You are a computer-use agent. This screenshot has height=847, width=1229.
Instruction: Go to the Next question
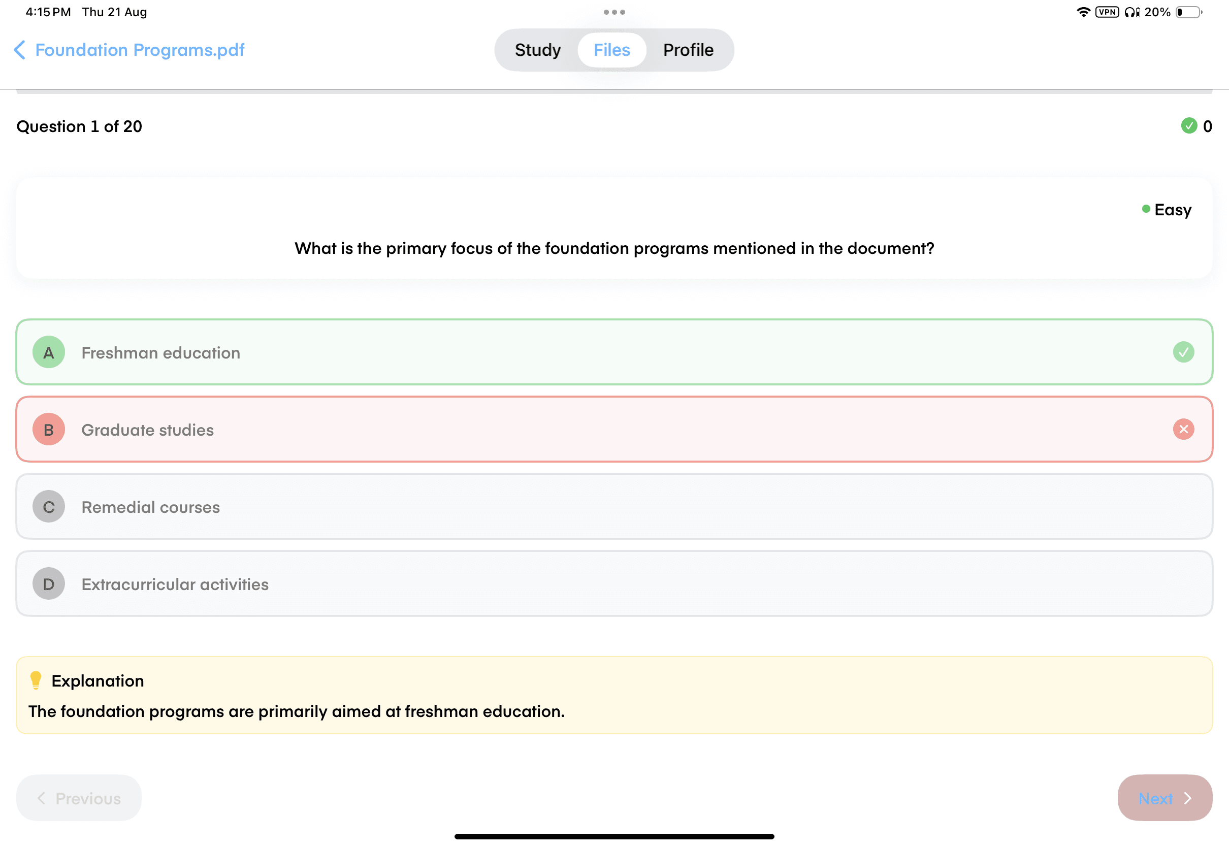point(1165,798)
